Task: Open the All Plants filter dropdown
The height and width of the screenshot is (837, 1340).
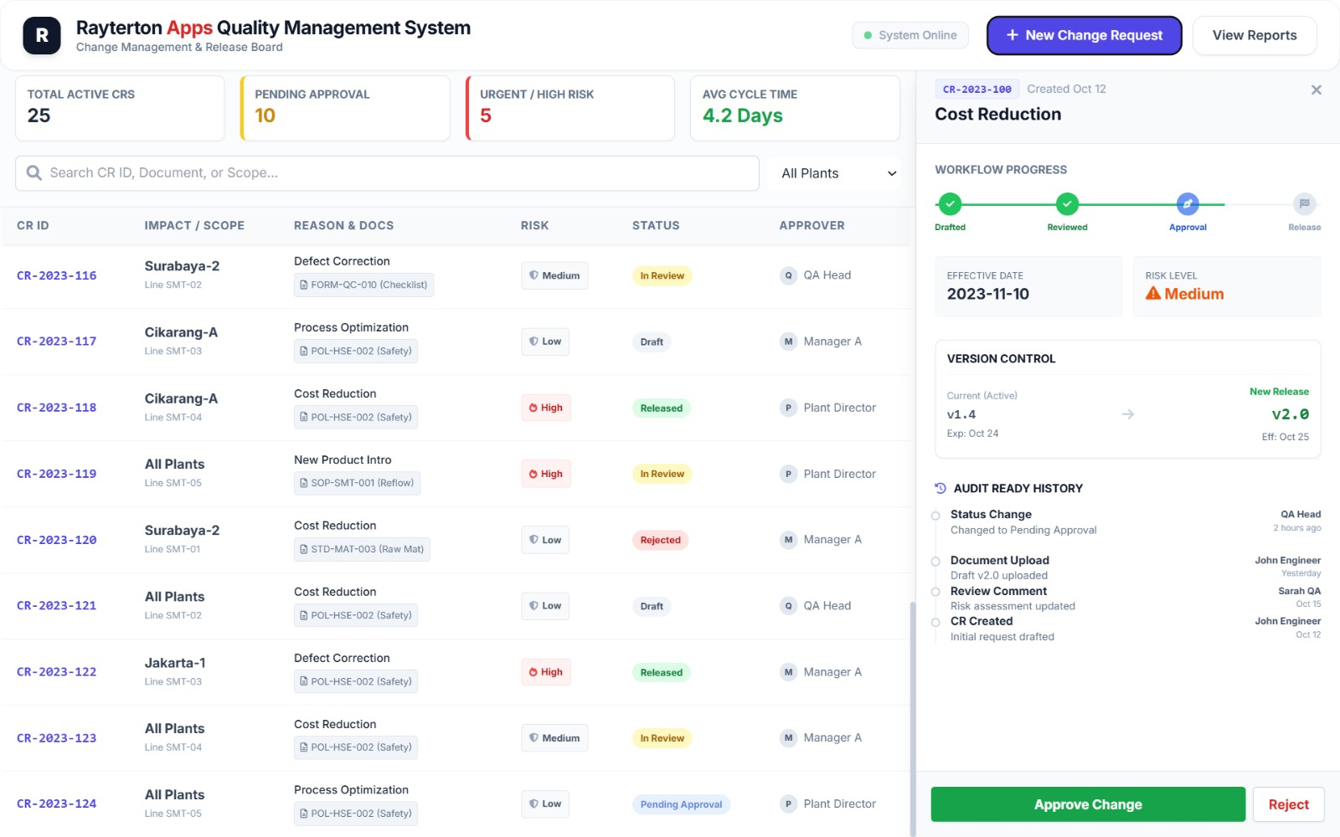Action: point(833,173)
